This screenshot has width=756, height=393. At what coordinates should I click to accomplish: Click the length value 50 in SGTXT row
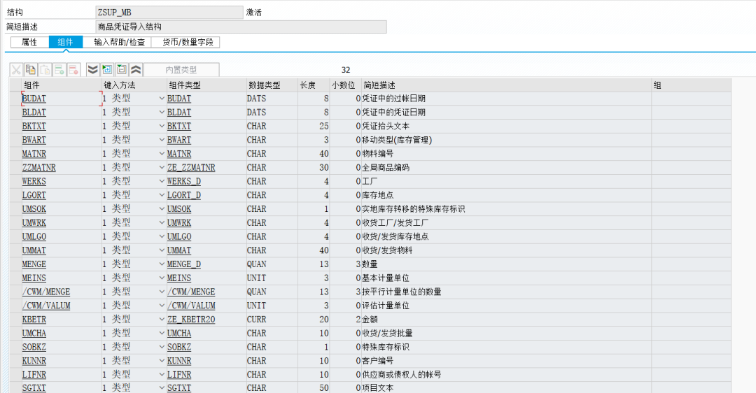click(323, 387)
